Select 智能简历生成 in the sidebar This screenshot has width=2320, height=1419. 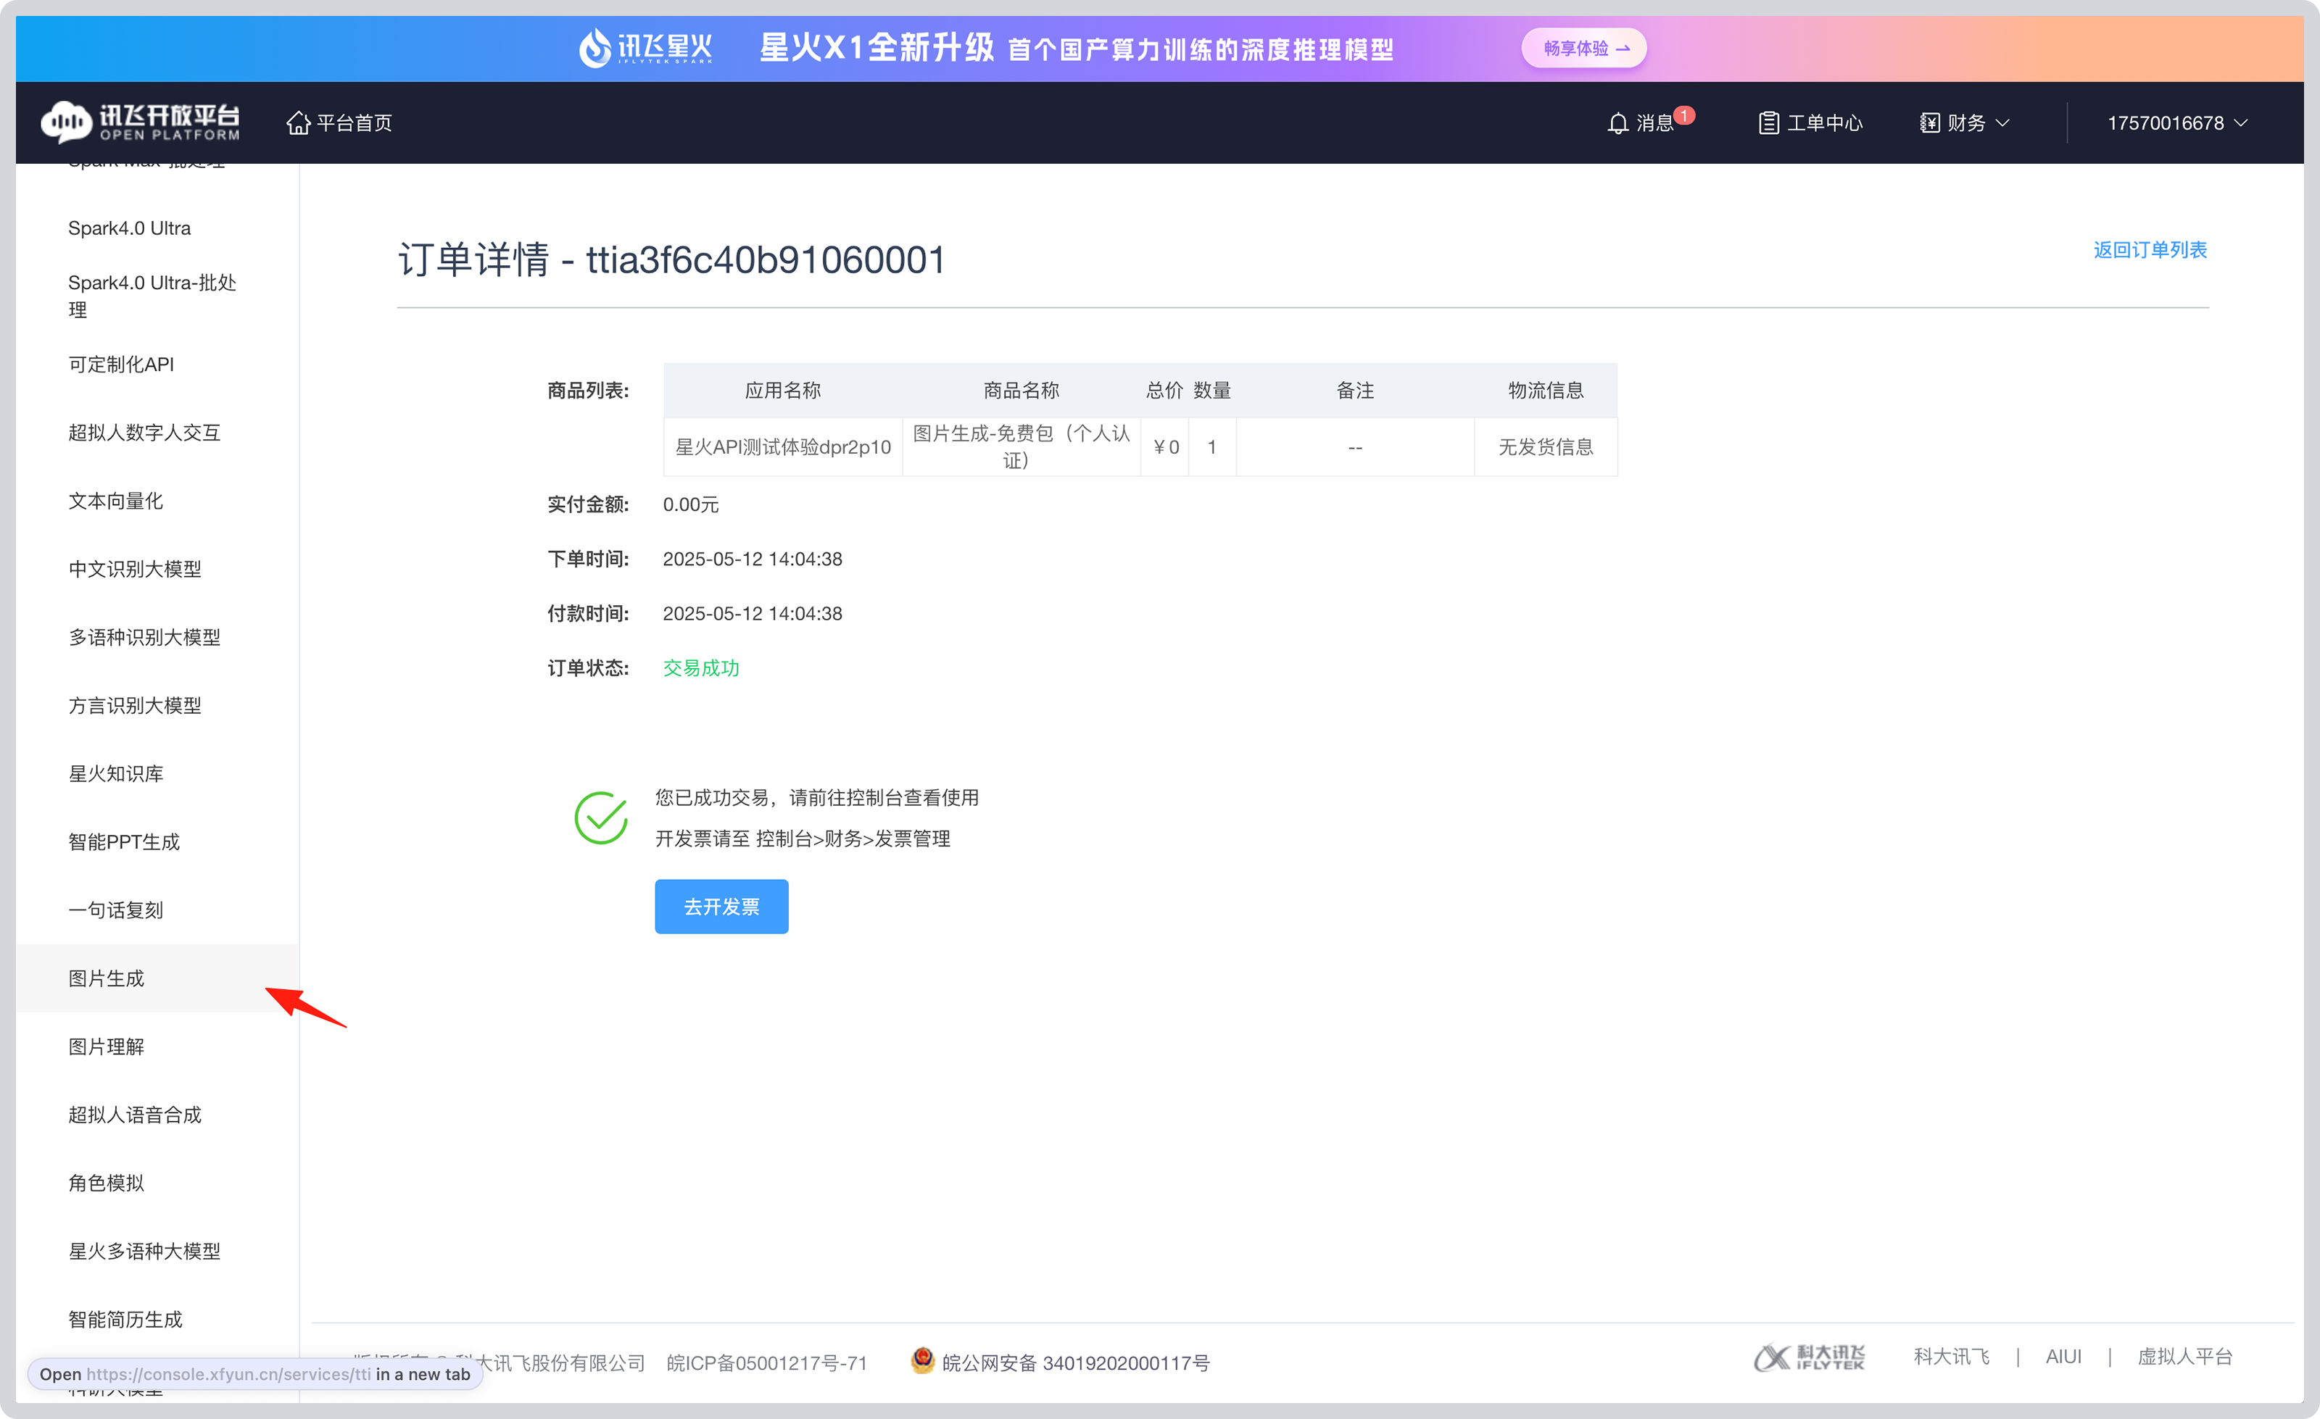pos(125,1319)
